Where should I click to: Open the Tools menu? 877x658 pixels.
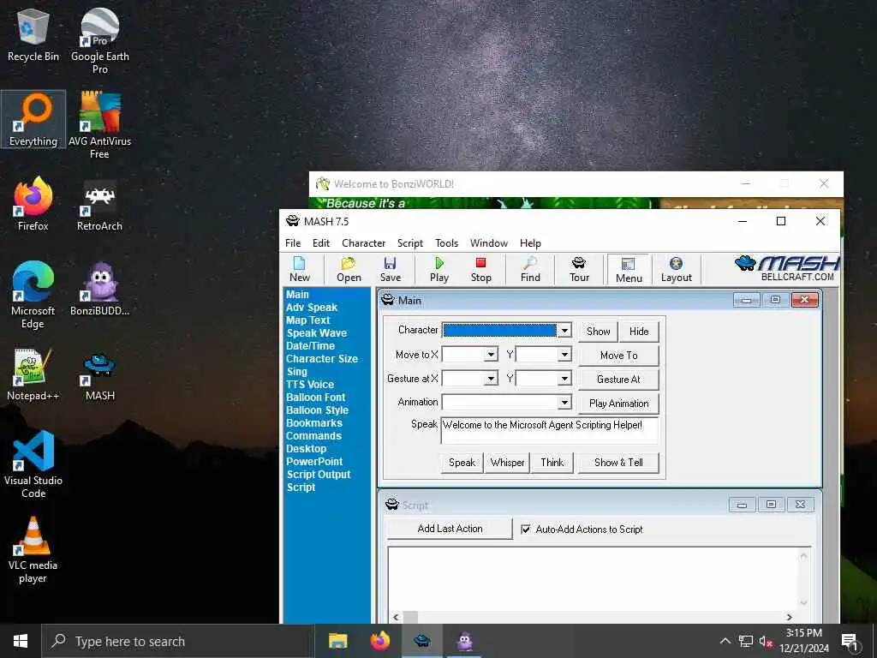446,242
